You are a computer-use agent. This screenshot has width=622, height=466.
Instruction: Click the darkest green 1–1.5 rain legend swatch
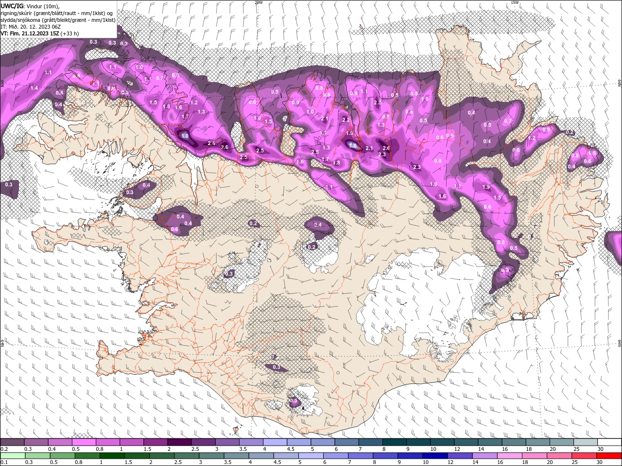pos(112,455)
